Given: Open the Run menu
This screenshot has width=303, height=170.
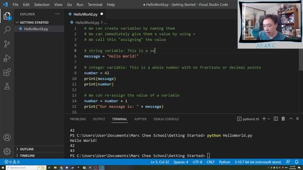Looking at the screenshot, I should (x=80, y=4).
